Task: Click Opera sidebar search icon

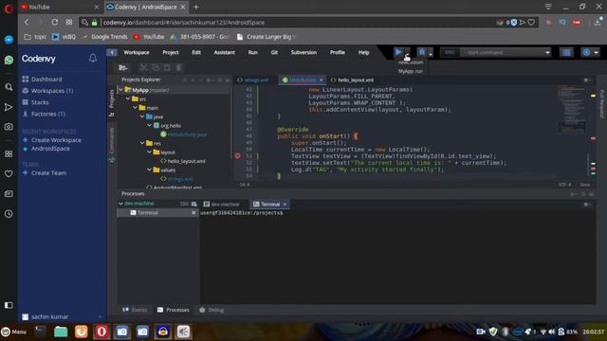Action: point(9,87)
